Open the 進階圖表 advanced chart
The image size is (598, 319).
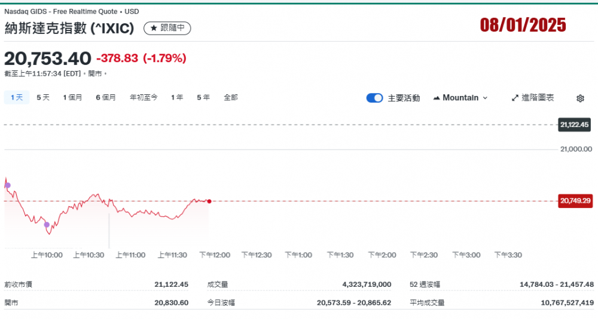pyautogui.click(x=532, y=98)
